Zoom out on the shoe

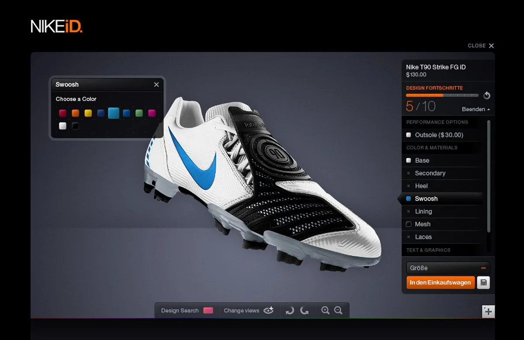point(338,310)
